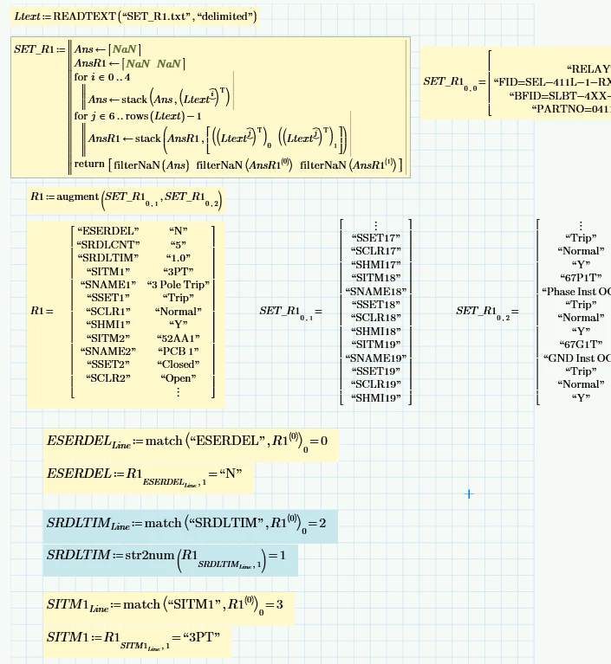Click the R1 := augment definition
The height and width of the screenshot is (664, 611).
pos(126,199)
